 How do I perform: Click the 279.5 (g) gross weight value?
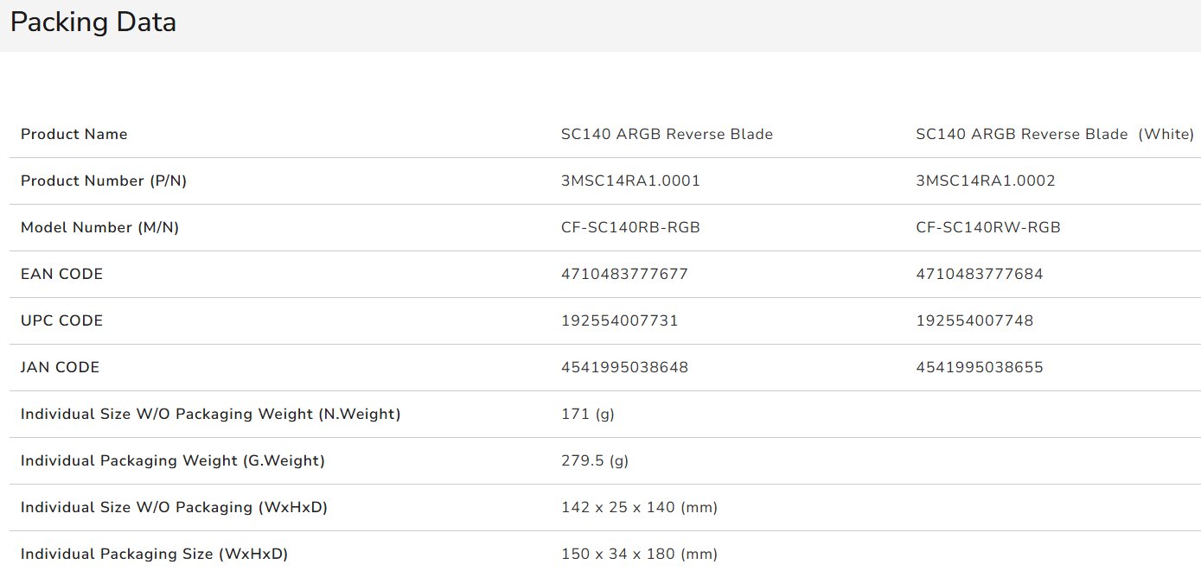[x=594, y=460]
